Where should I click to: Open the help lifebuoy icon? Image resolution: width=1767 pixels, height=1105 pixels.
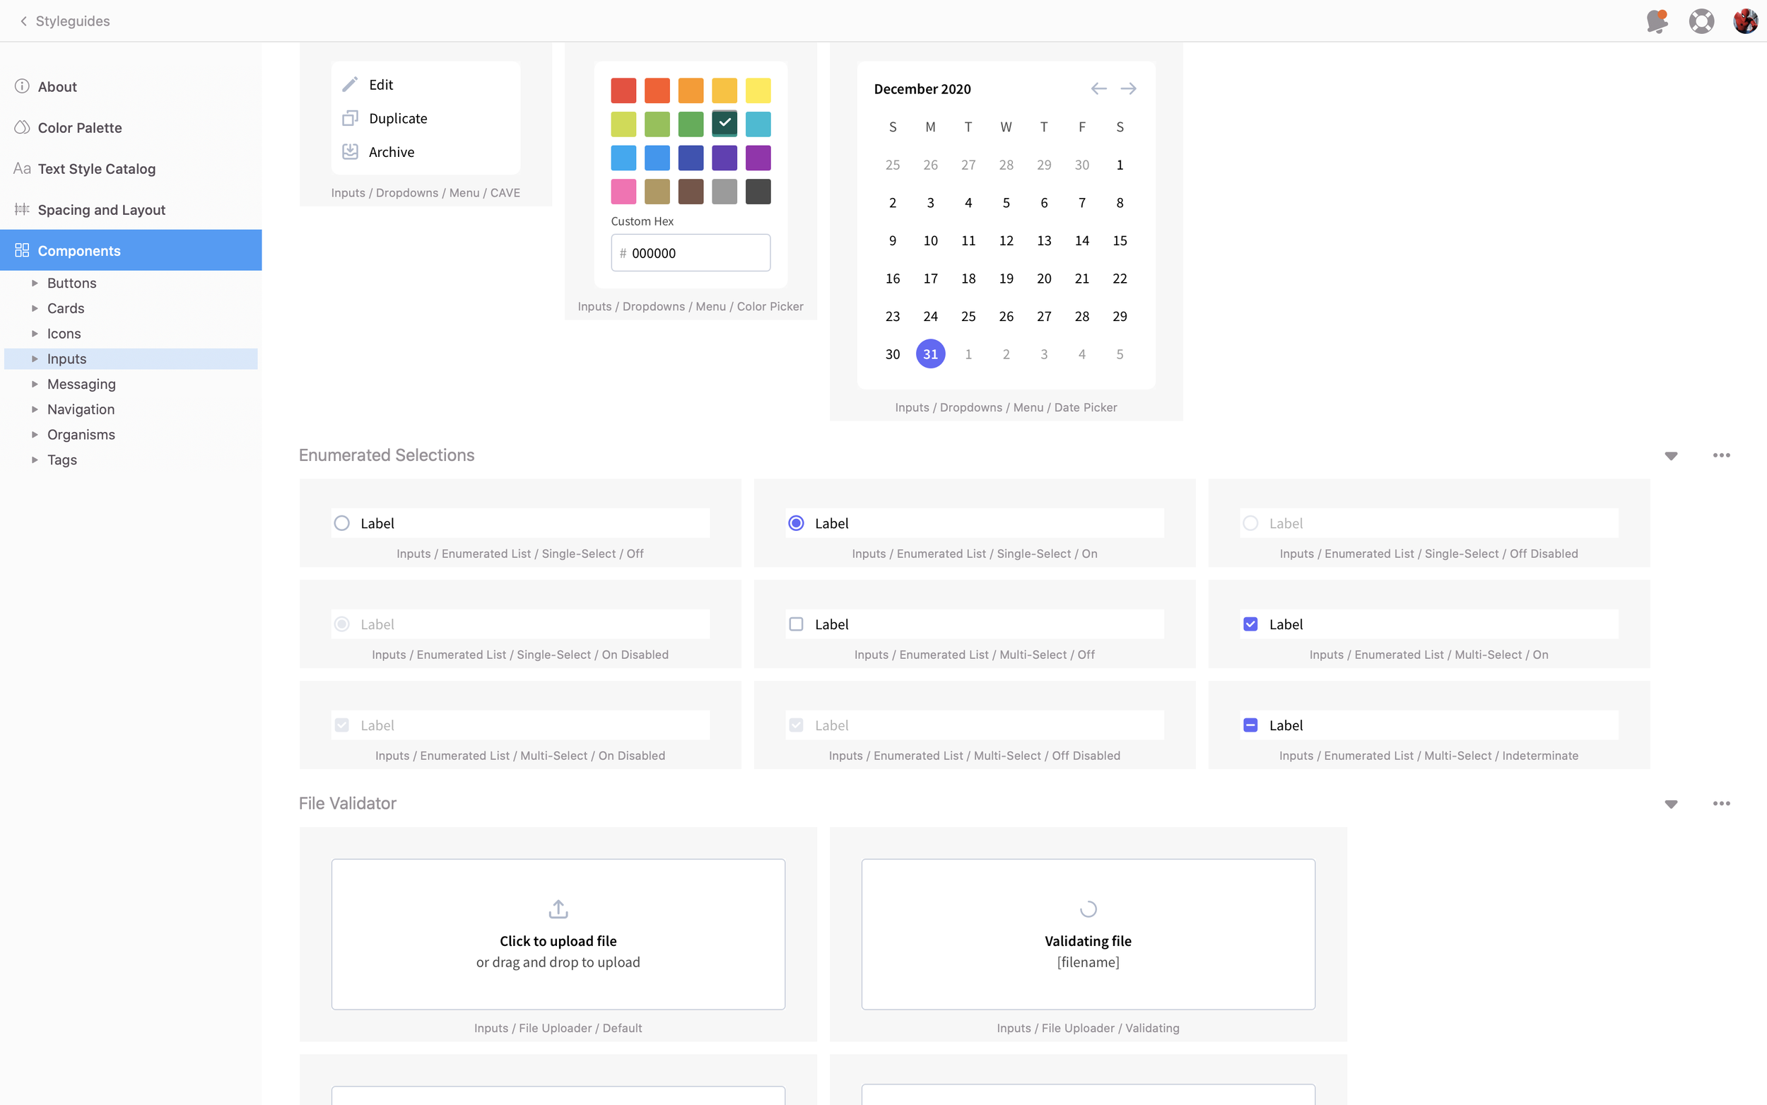click(1701, 21)
